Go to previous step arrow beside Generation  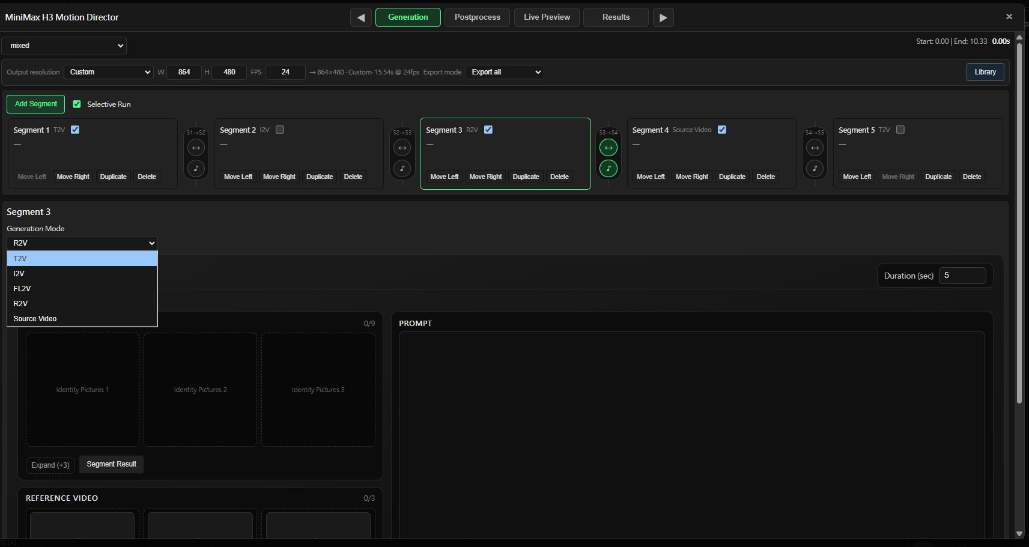coord(361,17)
